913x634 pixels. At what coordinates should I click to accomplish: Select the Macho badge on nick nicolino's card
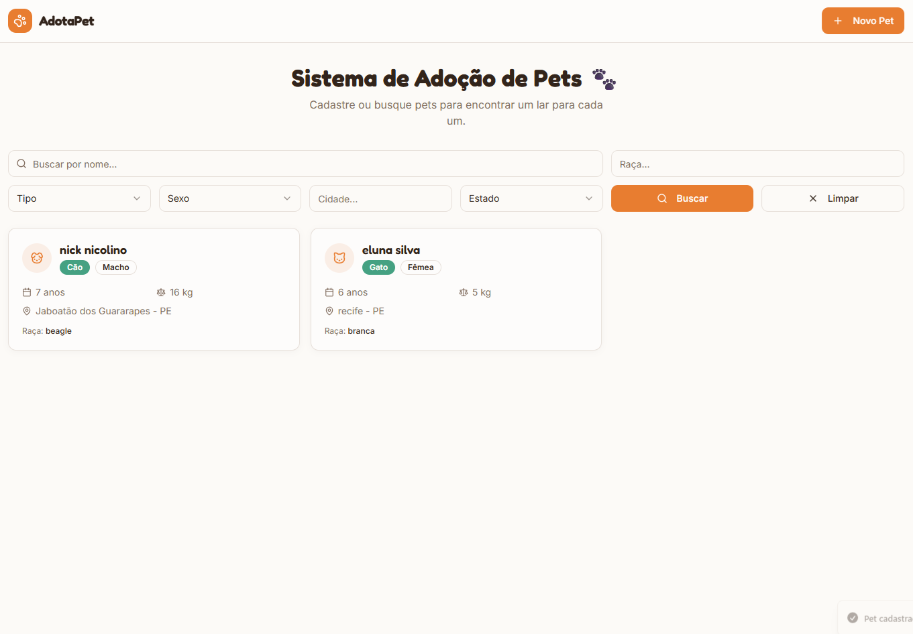115,267
